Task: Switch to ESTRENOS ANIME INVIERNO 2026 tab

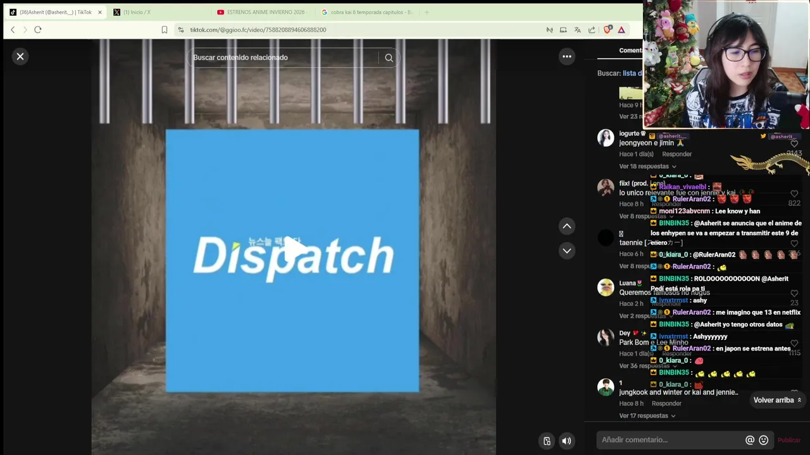Action: [261, 12]
